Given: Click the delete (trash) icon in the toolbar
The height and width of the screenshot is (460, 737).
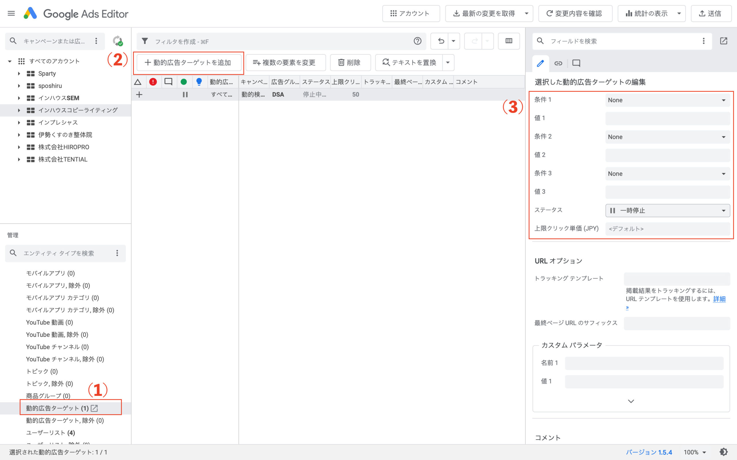Looking at the screenshot, I should point(350,63).
